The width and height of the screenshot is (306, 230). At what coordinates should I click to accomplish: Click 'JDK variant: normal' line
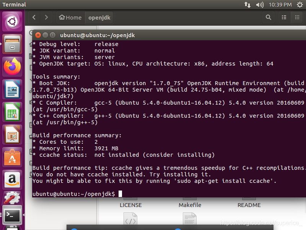tap(73, 51)
